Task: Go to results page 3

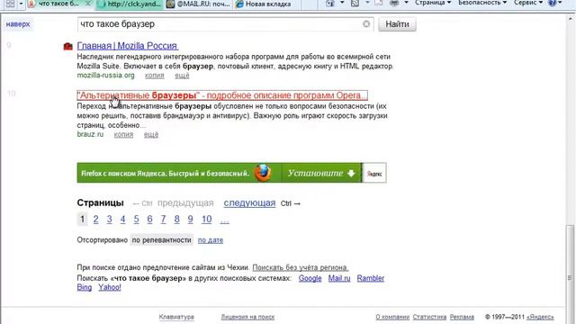Action: pyautogui.click(x=110, y=220)
